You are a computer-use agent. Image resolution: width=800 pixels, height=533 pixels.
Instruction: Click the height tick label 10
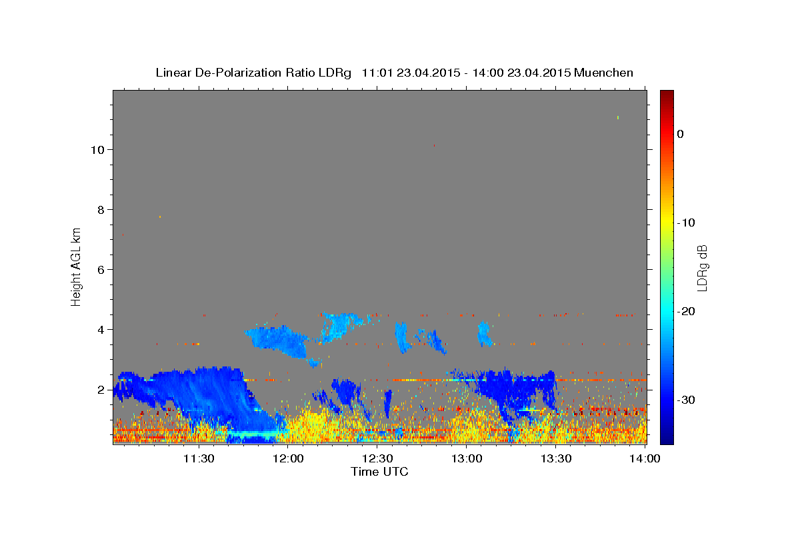point(97,149)
